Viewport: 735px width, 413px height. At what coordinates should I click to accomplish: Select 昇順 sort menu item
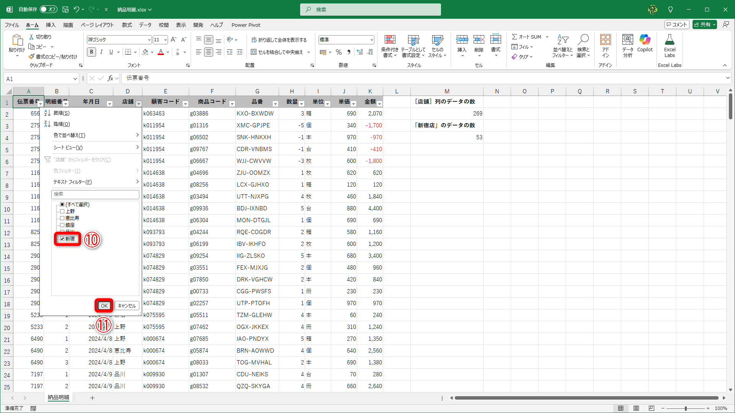click(61, 113)
